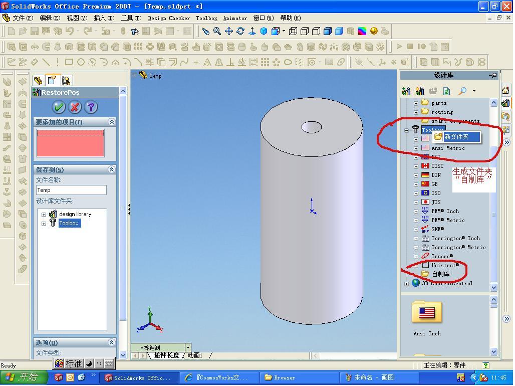Cancel with the red X button
Viewport: 515px width, 386px height.
pos(75,107)
